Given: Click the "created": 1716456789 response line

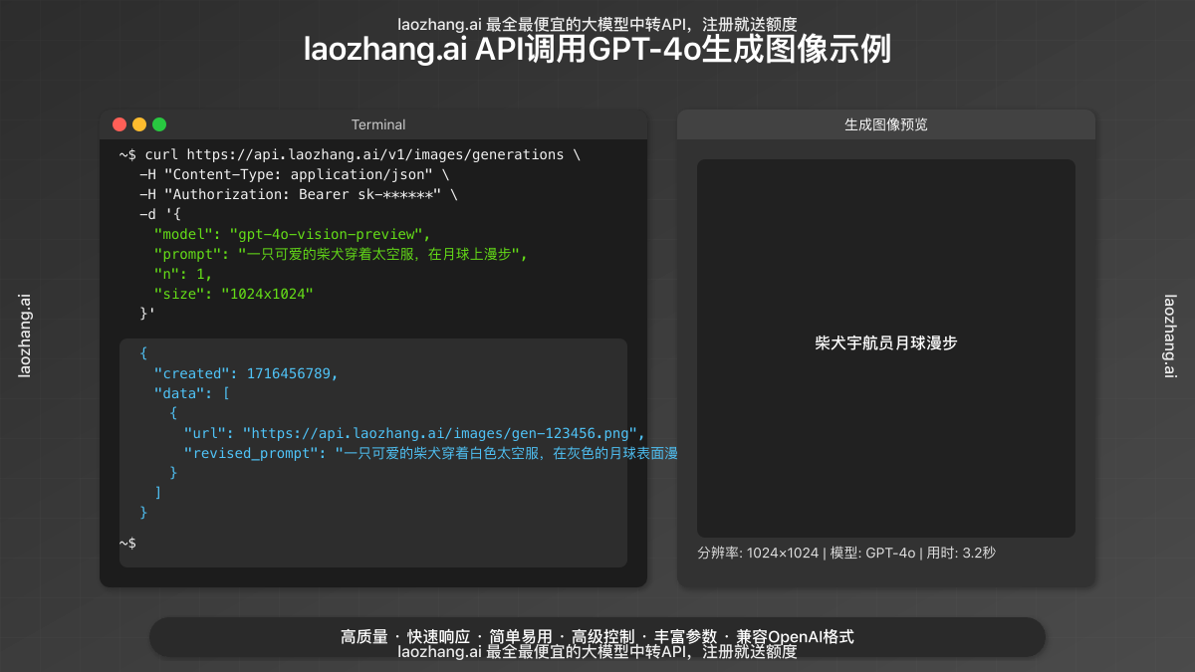Looking at the screenshot, I should (x=246, y=373).
